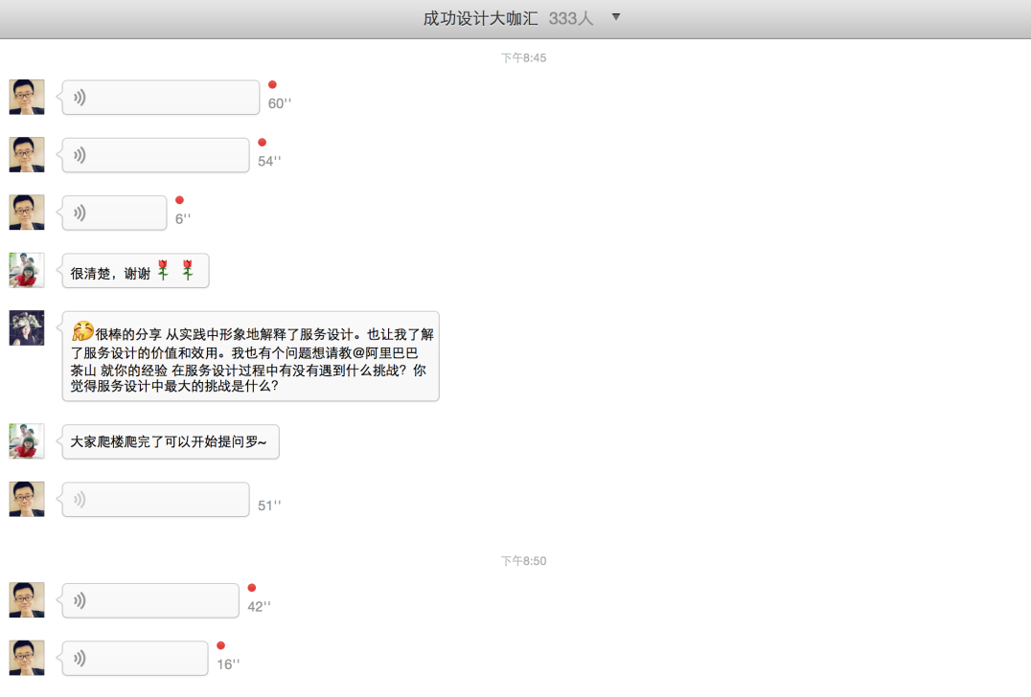Click the first rose emoji in 很清楚 message
1031x697 pixels.
point(163,270)
